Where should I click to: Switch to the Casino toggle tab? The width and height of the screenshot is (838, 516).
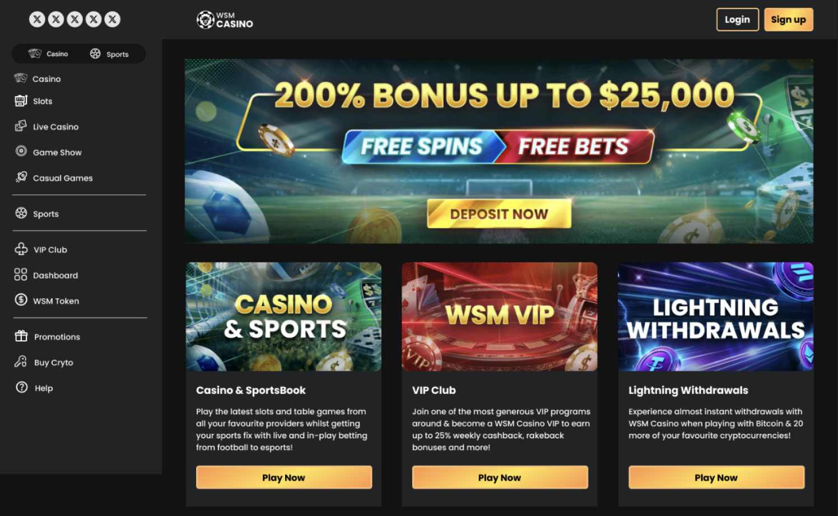pos(49,54)
